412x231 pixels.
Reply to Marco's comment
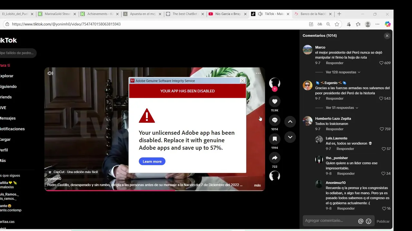pyautogui.click(x=334, y=63)
